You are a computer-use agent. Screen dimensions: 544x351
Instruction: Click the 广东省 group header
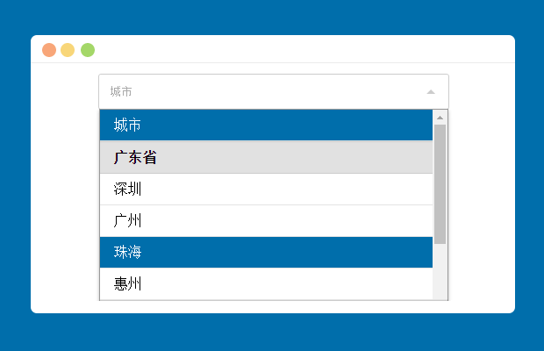coord(266,157)
